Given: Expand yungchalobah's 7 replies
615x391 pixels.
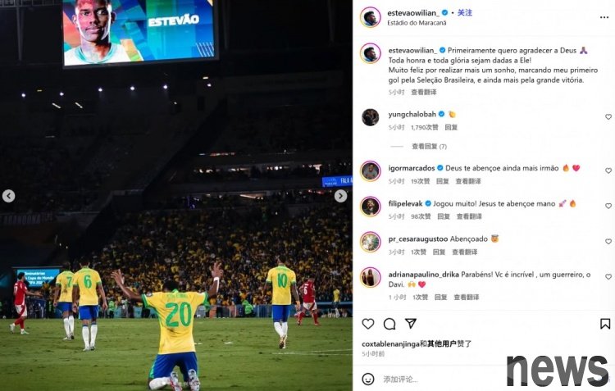Looking at the screenshot, I should (x=429, y=146).
